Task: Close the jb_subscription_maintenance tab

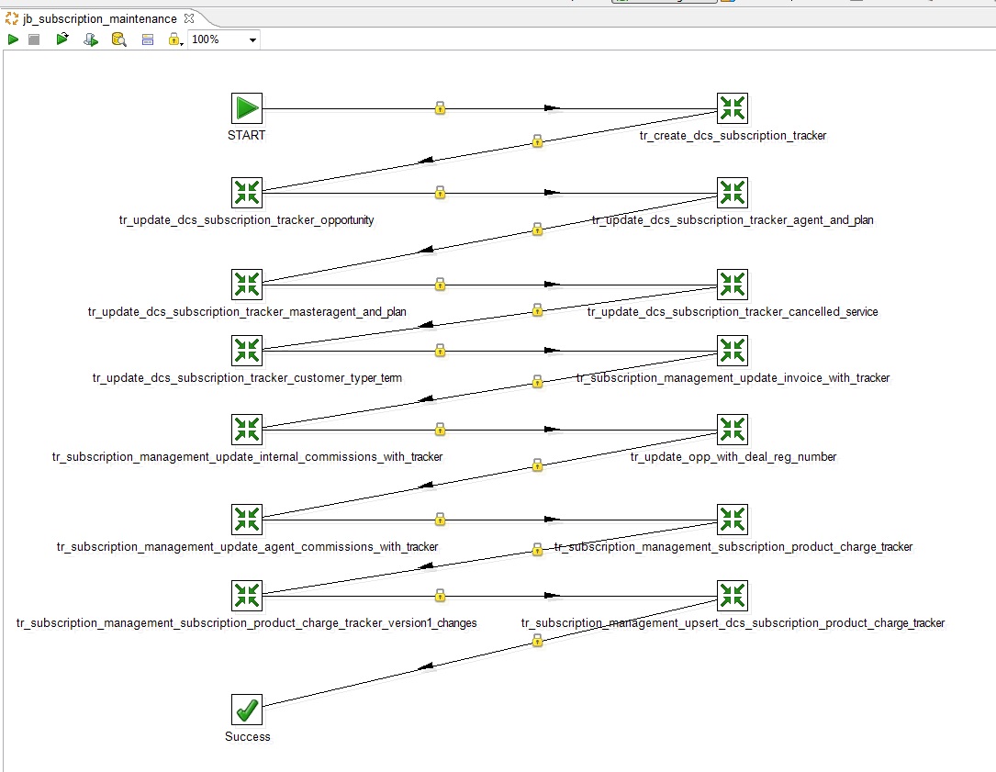Action: point(188,18)
